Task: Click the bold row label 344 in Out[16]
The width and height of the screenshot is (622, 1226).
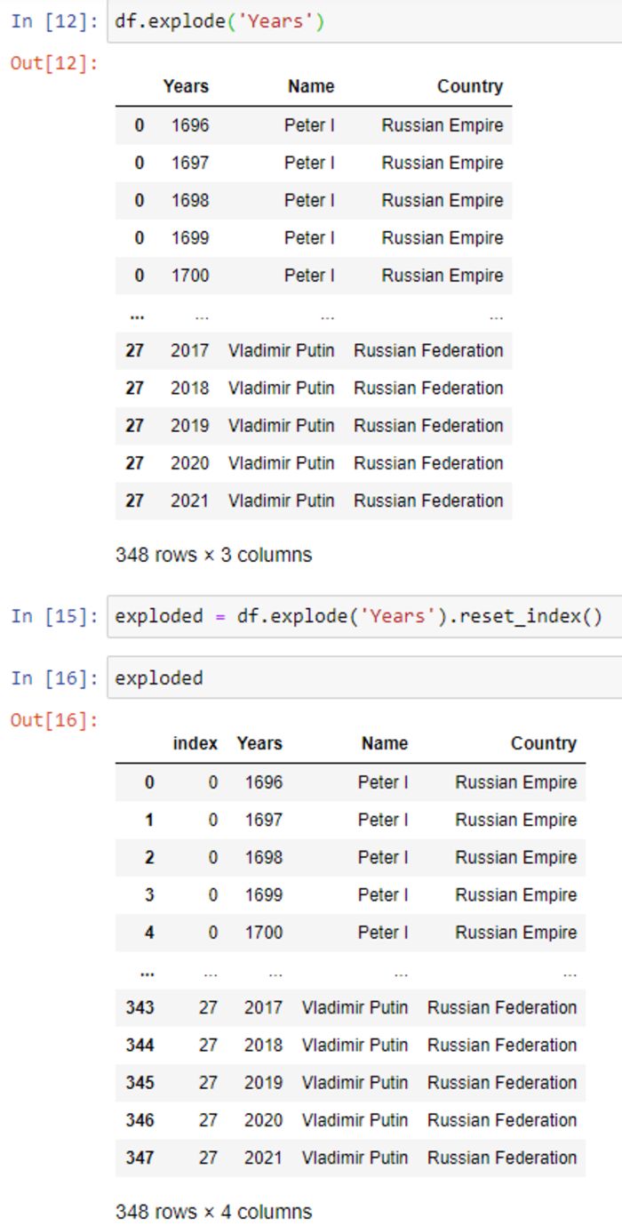Action: click(140, 1046)
